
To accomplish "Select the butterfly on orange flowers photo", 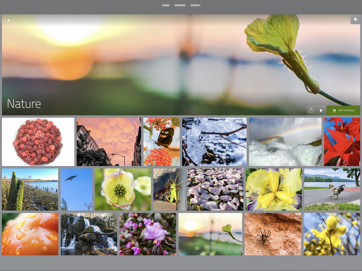I will coord(161,142).
